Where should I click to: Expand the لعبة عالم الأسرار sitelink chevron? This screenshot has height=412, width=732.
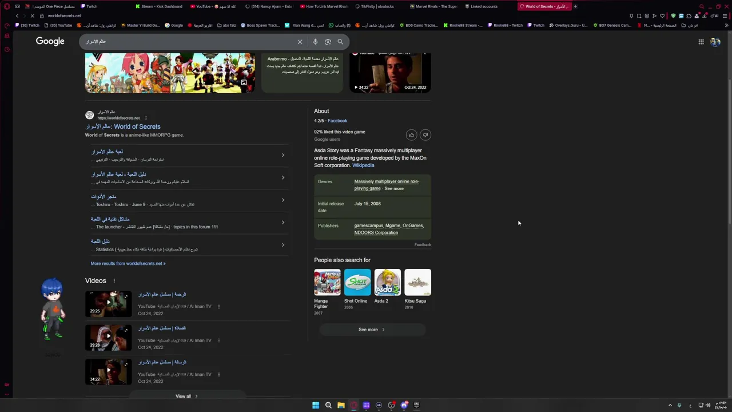point(283,155)
